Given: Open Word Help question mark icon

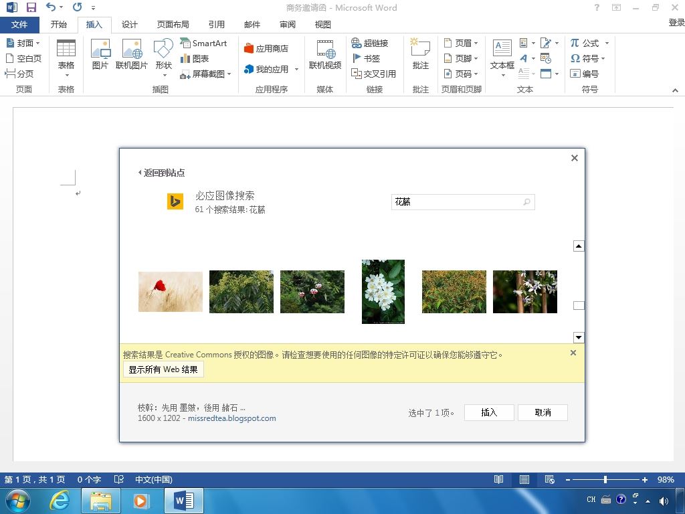Looking at the screenshot, I should pos(597,7).
